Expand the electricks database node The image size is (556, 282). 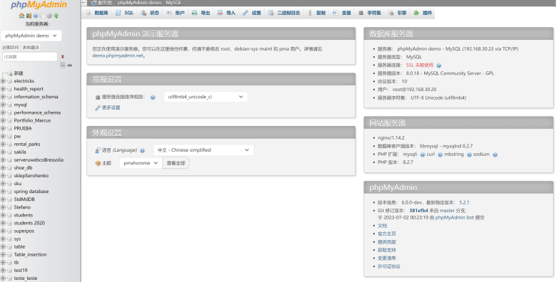click(x=3, y=81)
